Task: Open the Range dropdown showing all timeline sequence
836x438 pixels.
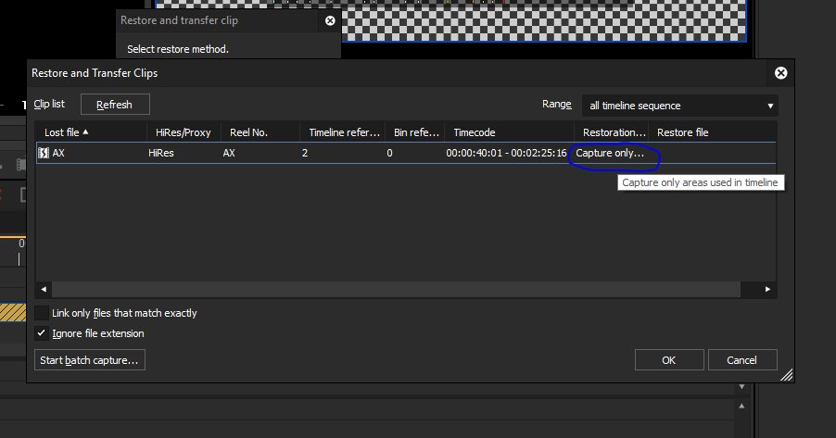Action: point(680,106)
